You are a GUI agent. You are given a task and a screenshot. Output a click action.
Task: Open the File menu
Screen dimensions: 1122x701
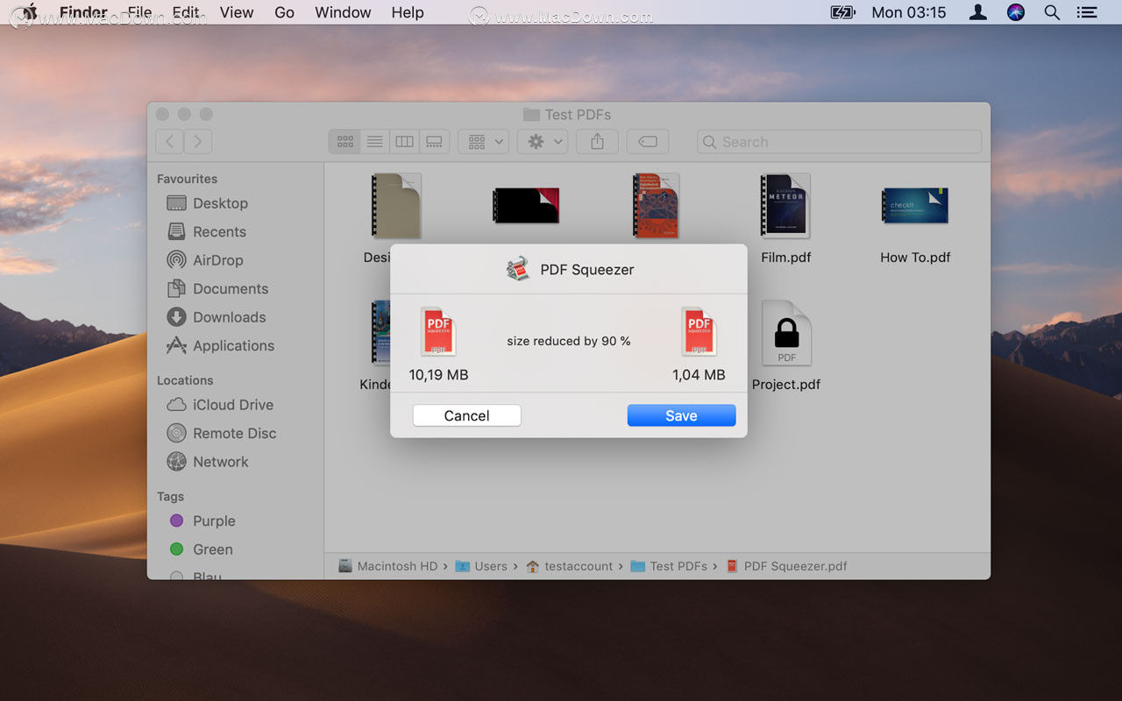[139, 12]
